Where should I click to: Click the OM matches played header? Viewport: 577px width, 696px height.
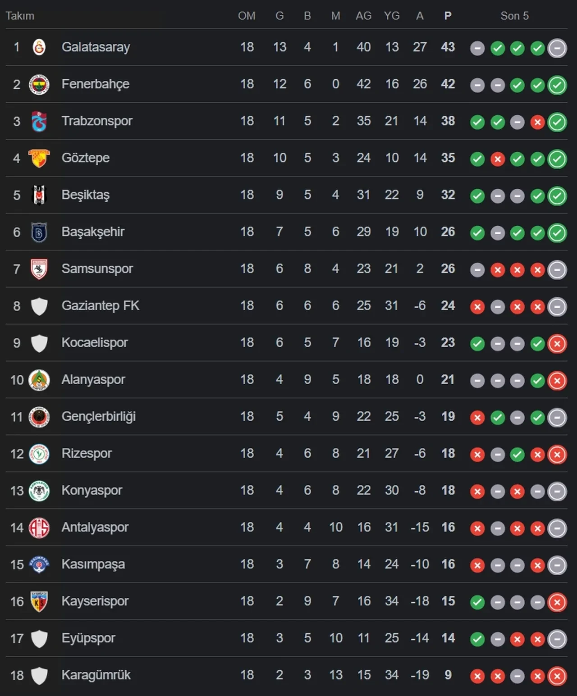click(x=247, y=16)
